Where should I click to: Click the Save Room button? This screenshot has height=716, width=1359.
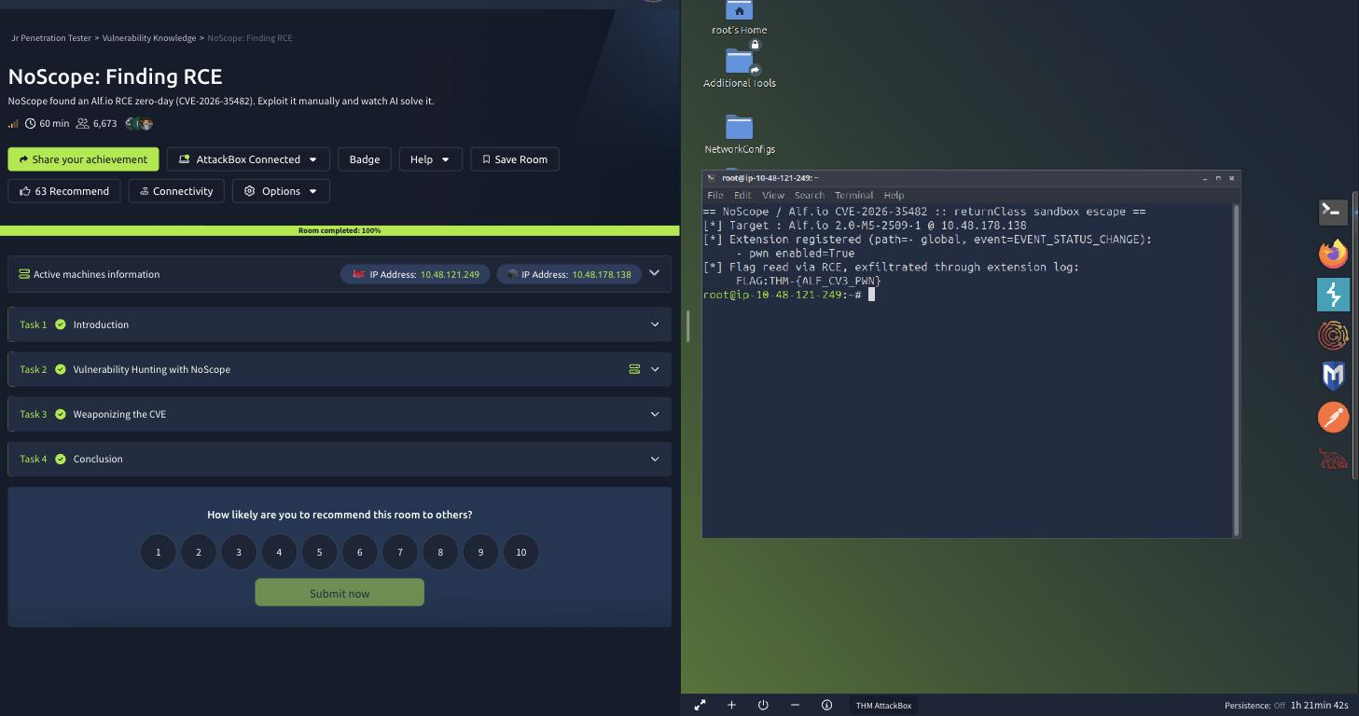[x=515, y=159]
